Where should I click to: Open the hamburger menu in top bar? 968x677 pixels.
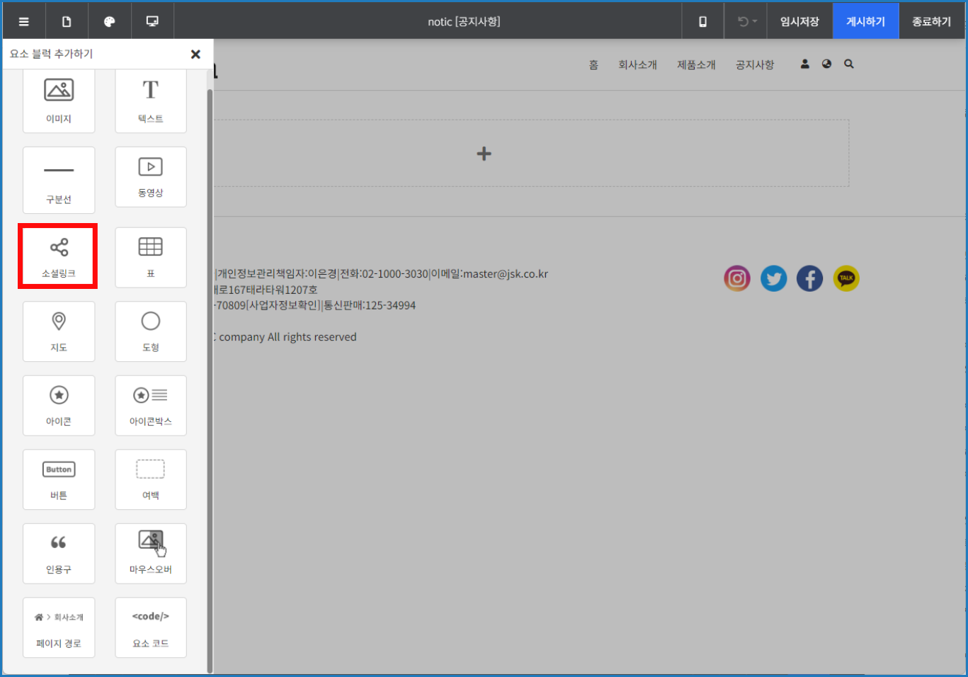(24, 21)
